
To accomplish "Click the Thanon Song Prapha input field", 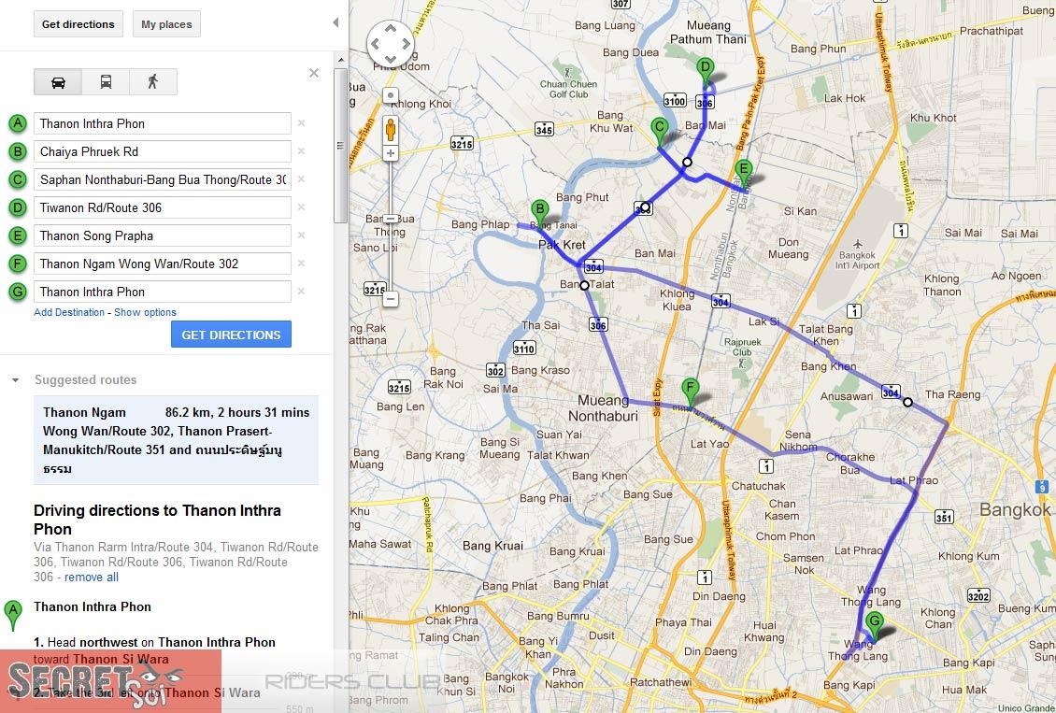I will [163, 235].
